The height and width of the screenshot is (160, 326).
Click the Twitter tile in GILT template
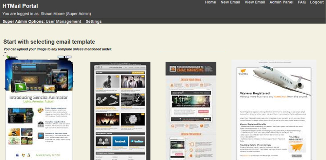[x=137, y=141]
